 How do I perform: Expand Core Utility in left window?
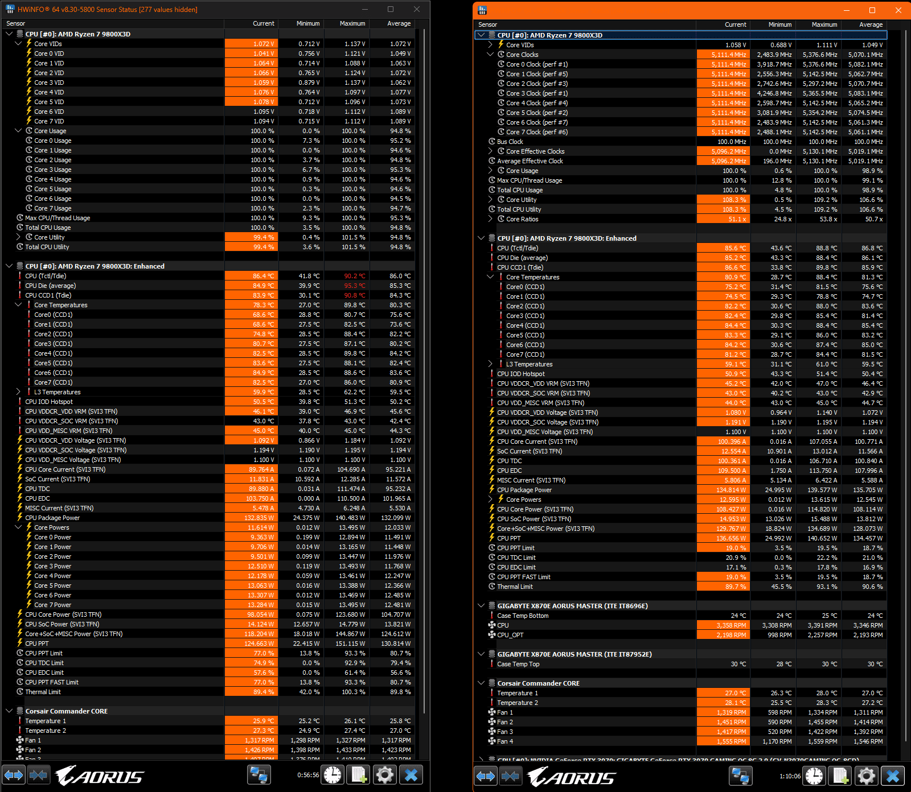(x=18, y=237)
